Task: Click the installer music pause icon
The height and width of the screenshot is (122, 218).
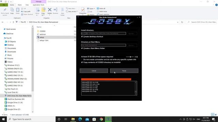Action: [137, 57]
